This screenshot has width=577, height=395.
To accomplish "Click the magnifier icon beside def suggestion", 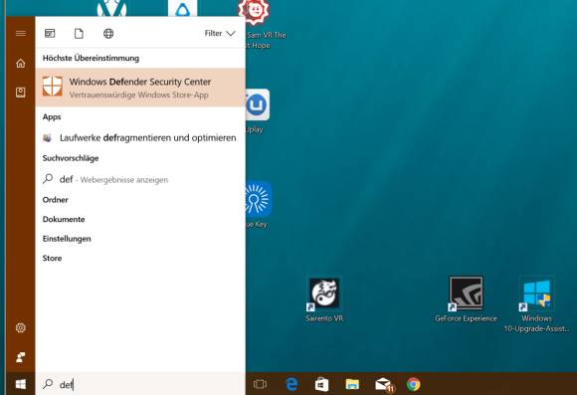I will coord(48,179).
